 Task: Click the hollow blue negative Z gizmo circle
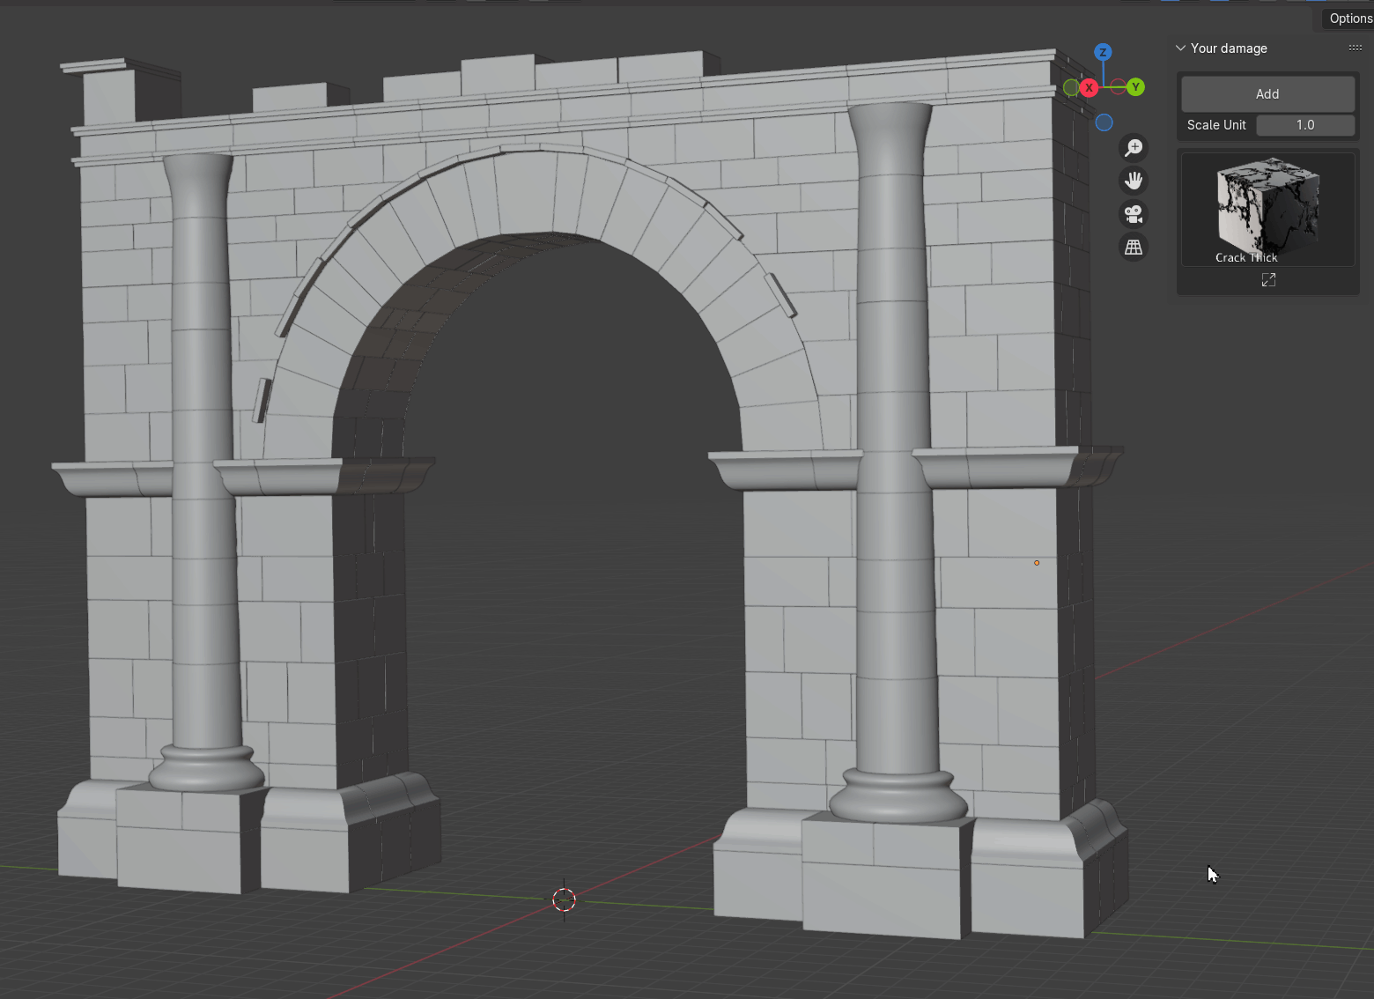(1104, 122)
